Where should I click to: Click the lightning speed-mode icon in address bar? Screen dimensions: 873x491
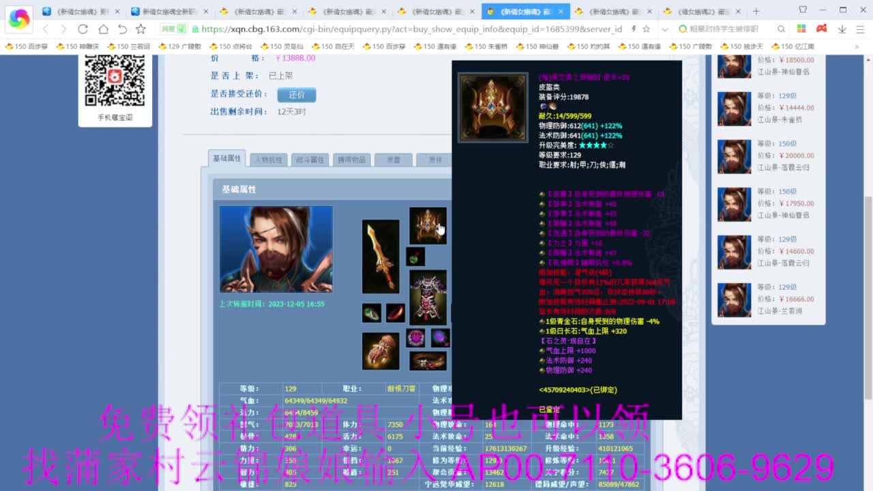pos(634,29)
